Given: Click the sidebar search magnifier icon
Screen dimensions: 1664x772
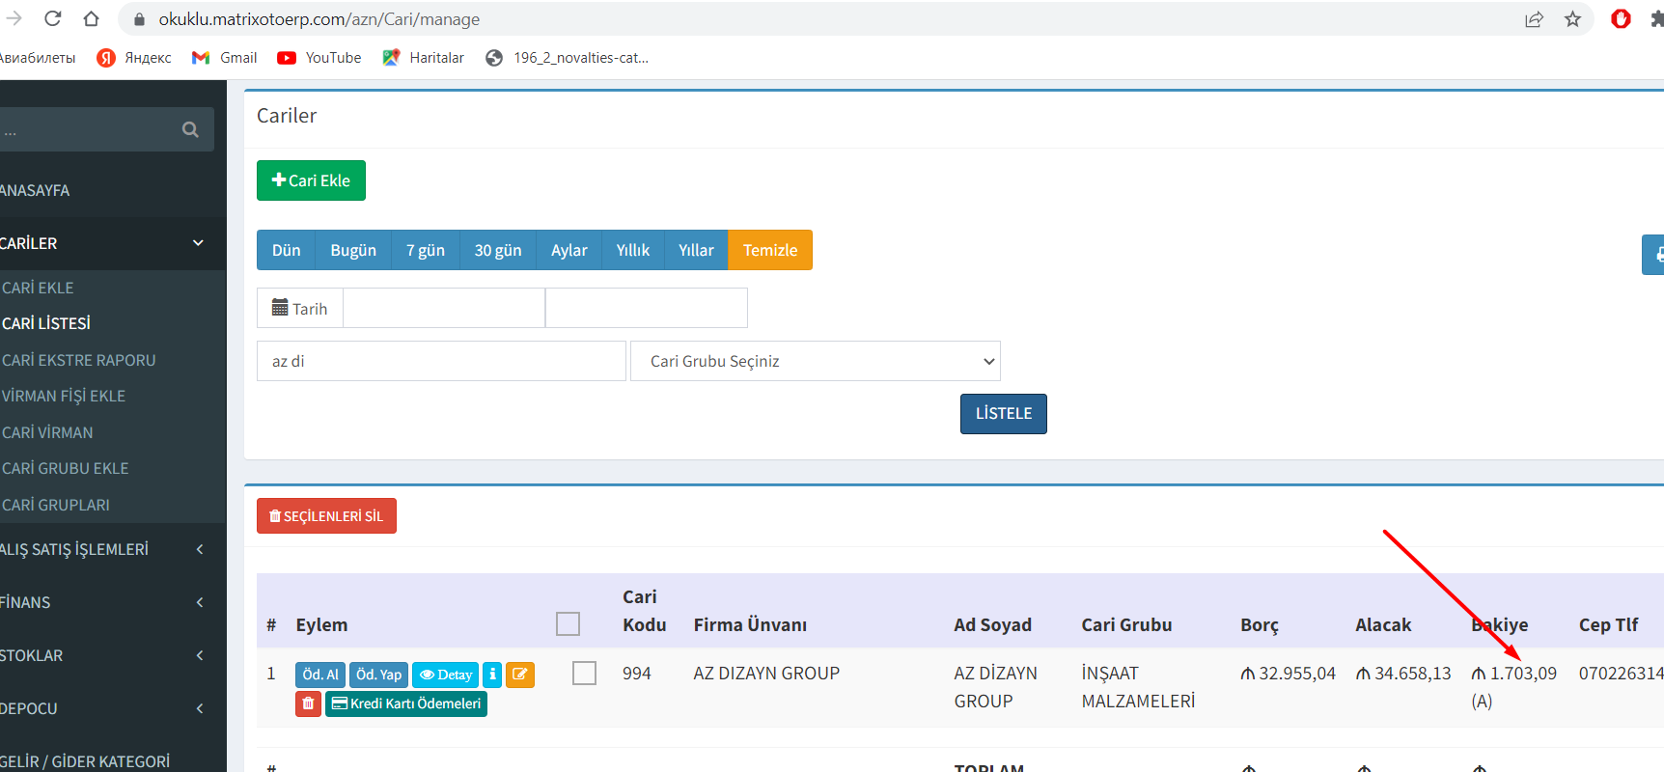Looking at the screenshot, I should (190, 129).
